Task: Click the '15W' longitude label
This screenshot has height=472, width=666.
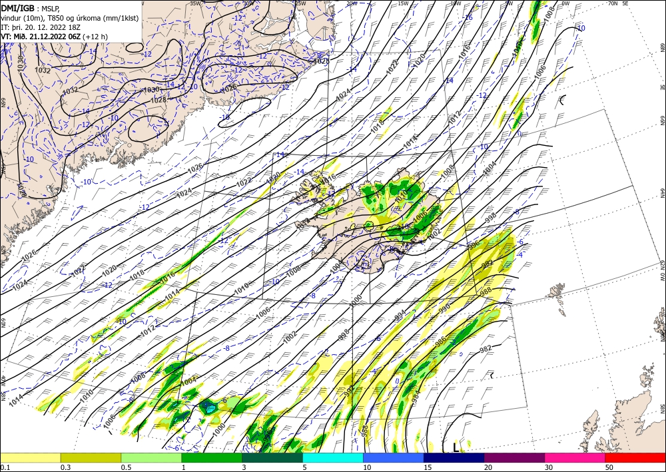Action: pyautogui.click(x=404, y=3)
